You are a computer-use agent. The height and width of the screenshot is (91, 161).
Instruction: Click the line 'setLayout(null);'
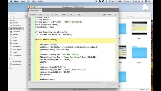pyautogui.click(x=48, y=44)
